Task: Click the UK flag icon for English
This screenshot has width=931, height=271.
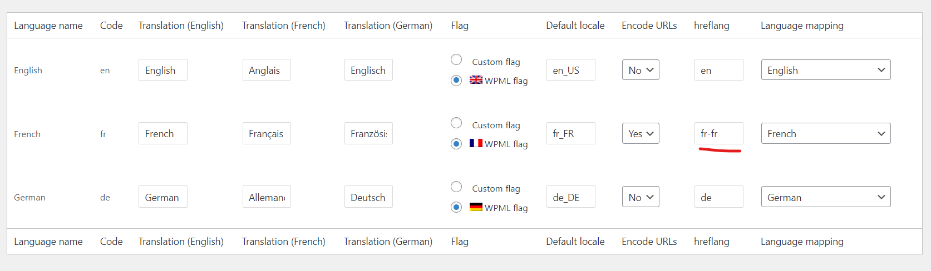Action: tap(476, 79)
